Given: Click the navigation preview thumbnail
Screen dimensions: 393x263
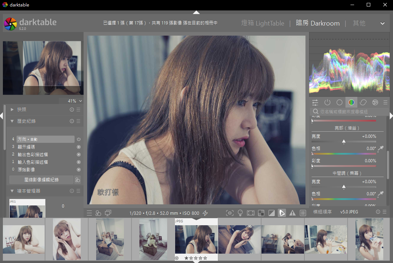Looking at the screenshot, I should pyautogui.click(x=43, y=68).
